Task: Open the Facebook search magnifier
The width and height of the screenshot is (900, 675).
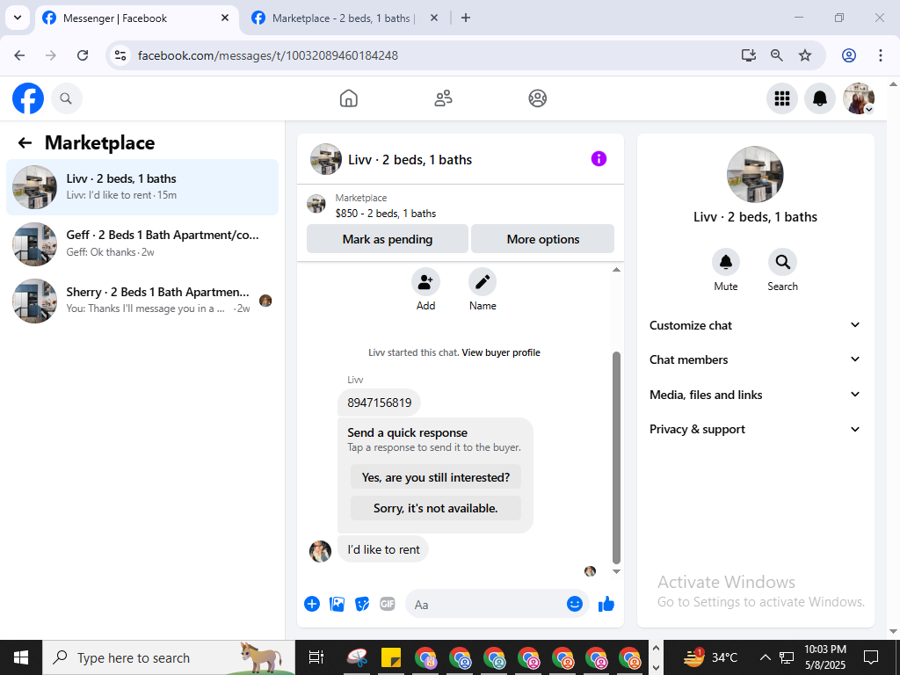Action: point(66,98)
